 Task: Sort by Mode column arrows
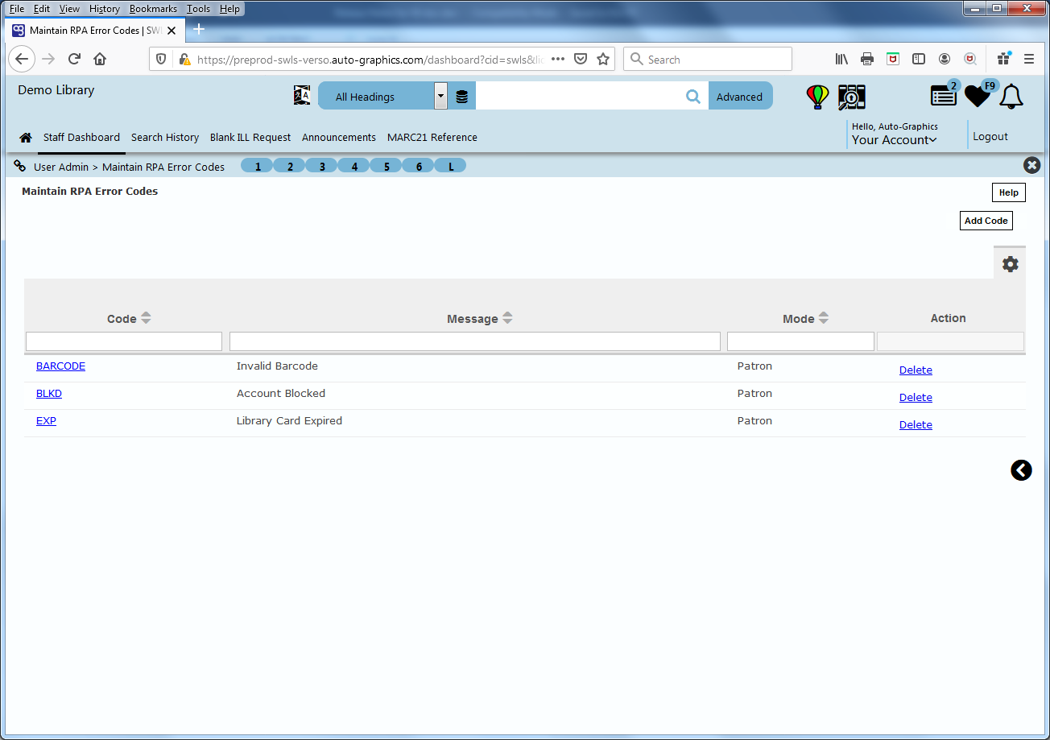(824, 318)
